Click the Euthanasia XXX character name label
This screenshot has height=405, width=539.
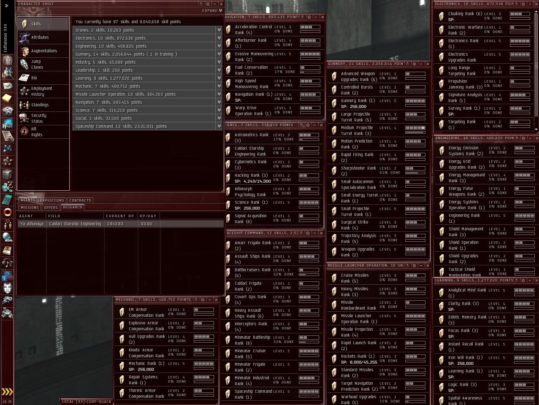5,38
